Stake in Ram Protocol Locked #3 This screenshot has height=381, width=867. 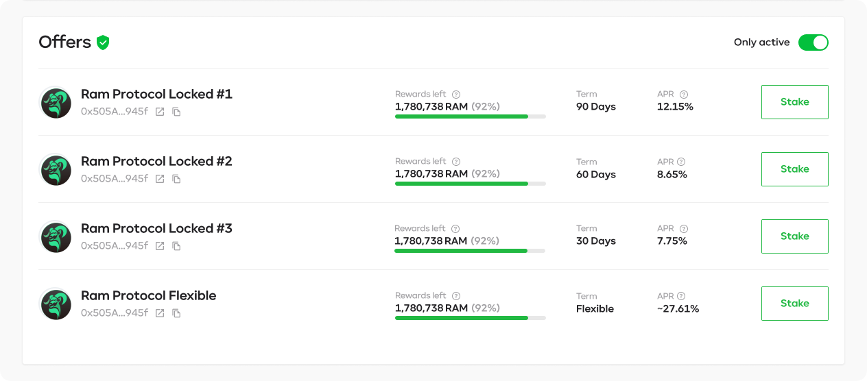pyautogui.click(x=795, y=236)
